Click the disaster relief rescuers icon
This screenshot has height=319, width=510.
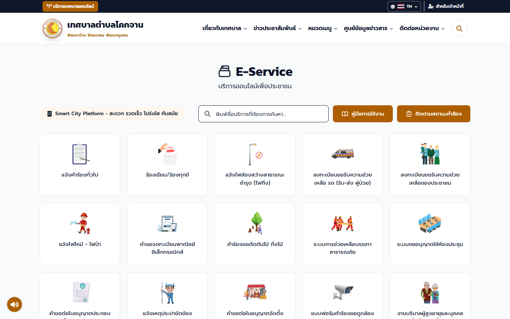click(342, 223)
